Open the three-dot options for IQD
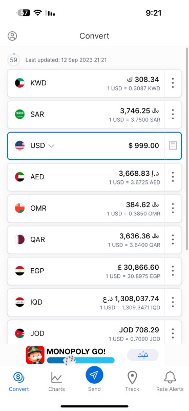This screenshot has width=189, height=411. [173, 302]
